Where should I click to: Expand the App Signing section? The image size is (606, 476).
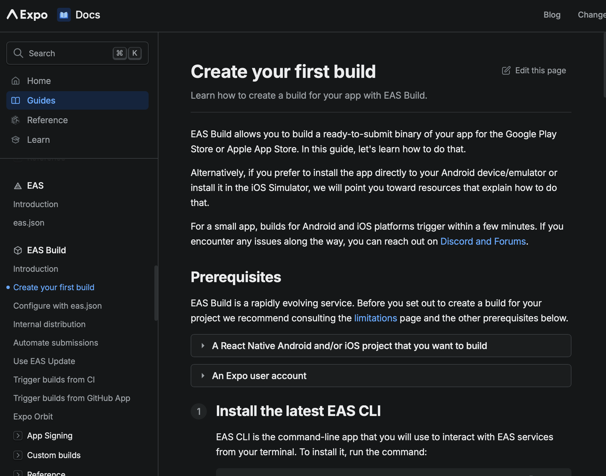tap(18, 436)
